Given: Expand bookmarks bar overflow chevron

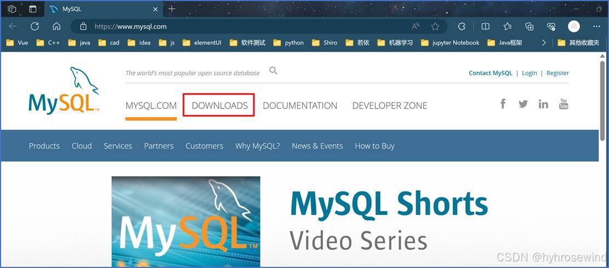Looking at the screenshot, I should pos(544,43).
